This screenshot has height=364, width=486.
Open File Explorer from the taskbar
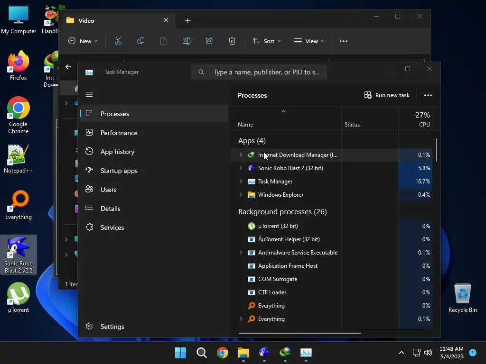point(243,353)
